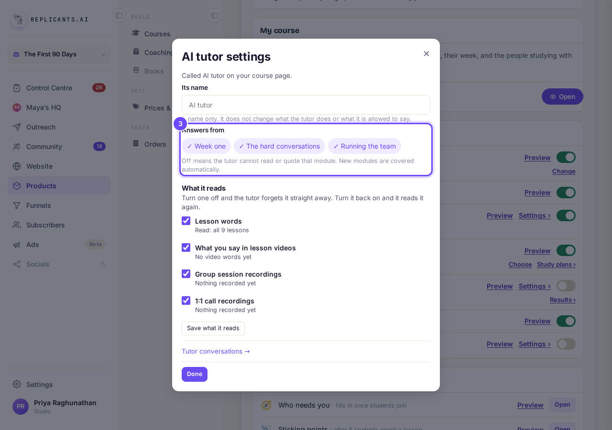Screen dimensions: 612x430
Task: Open the Tutor conversations link
Action: 216,351
